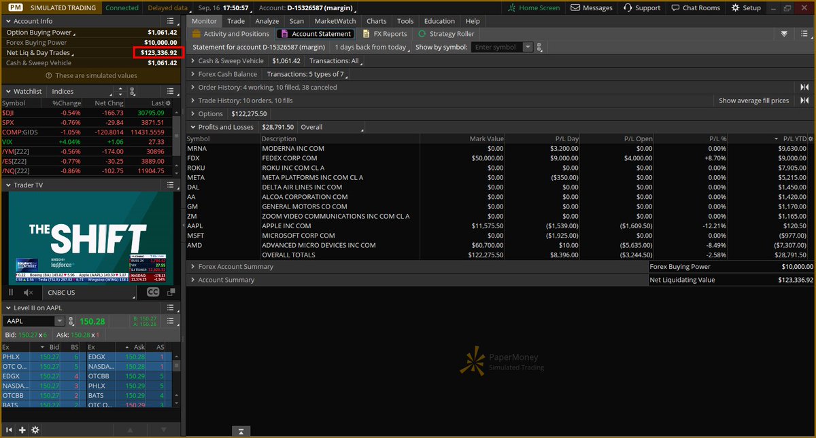The image size is (816, 438).
Task: Click Order History column-fit icon
Action: tap(804, 87)
